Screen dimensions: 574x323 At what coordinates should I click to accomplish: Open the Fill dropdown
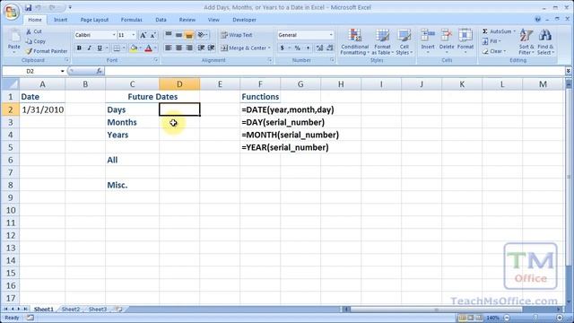[491, 41]
